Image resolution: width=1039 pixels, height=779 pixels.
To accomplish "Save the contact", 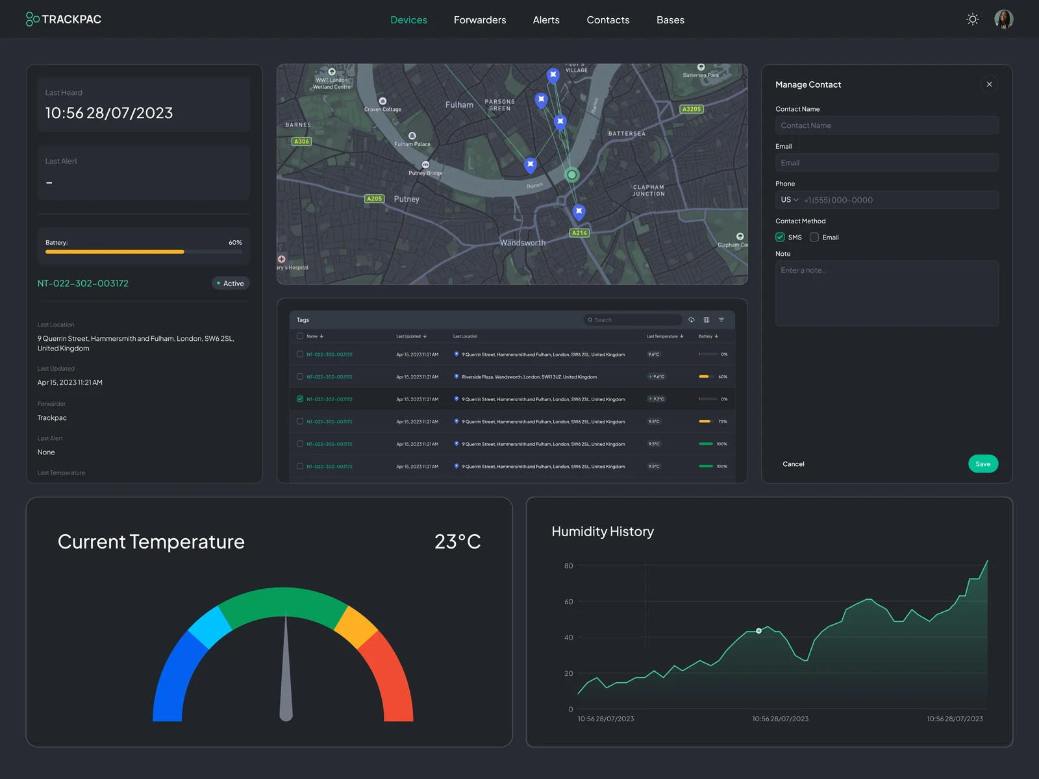I will [983, 464].
